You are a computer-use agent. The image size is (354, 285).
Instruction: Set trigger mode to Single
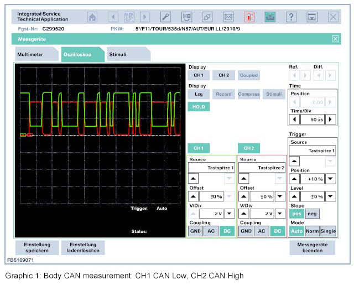pos(329,231)
